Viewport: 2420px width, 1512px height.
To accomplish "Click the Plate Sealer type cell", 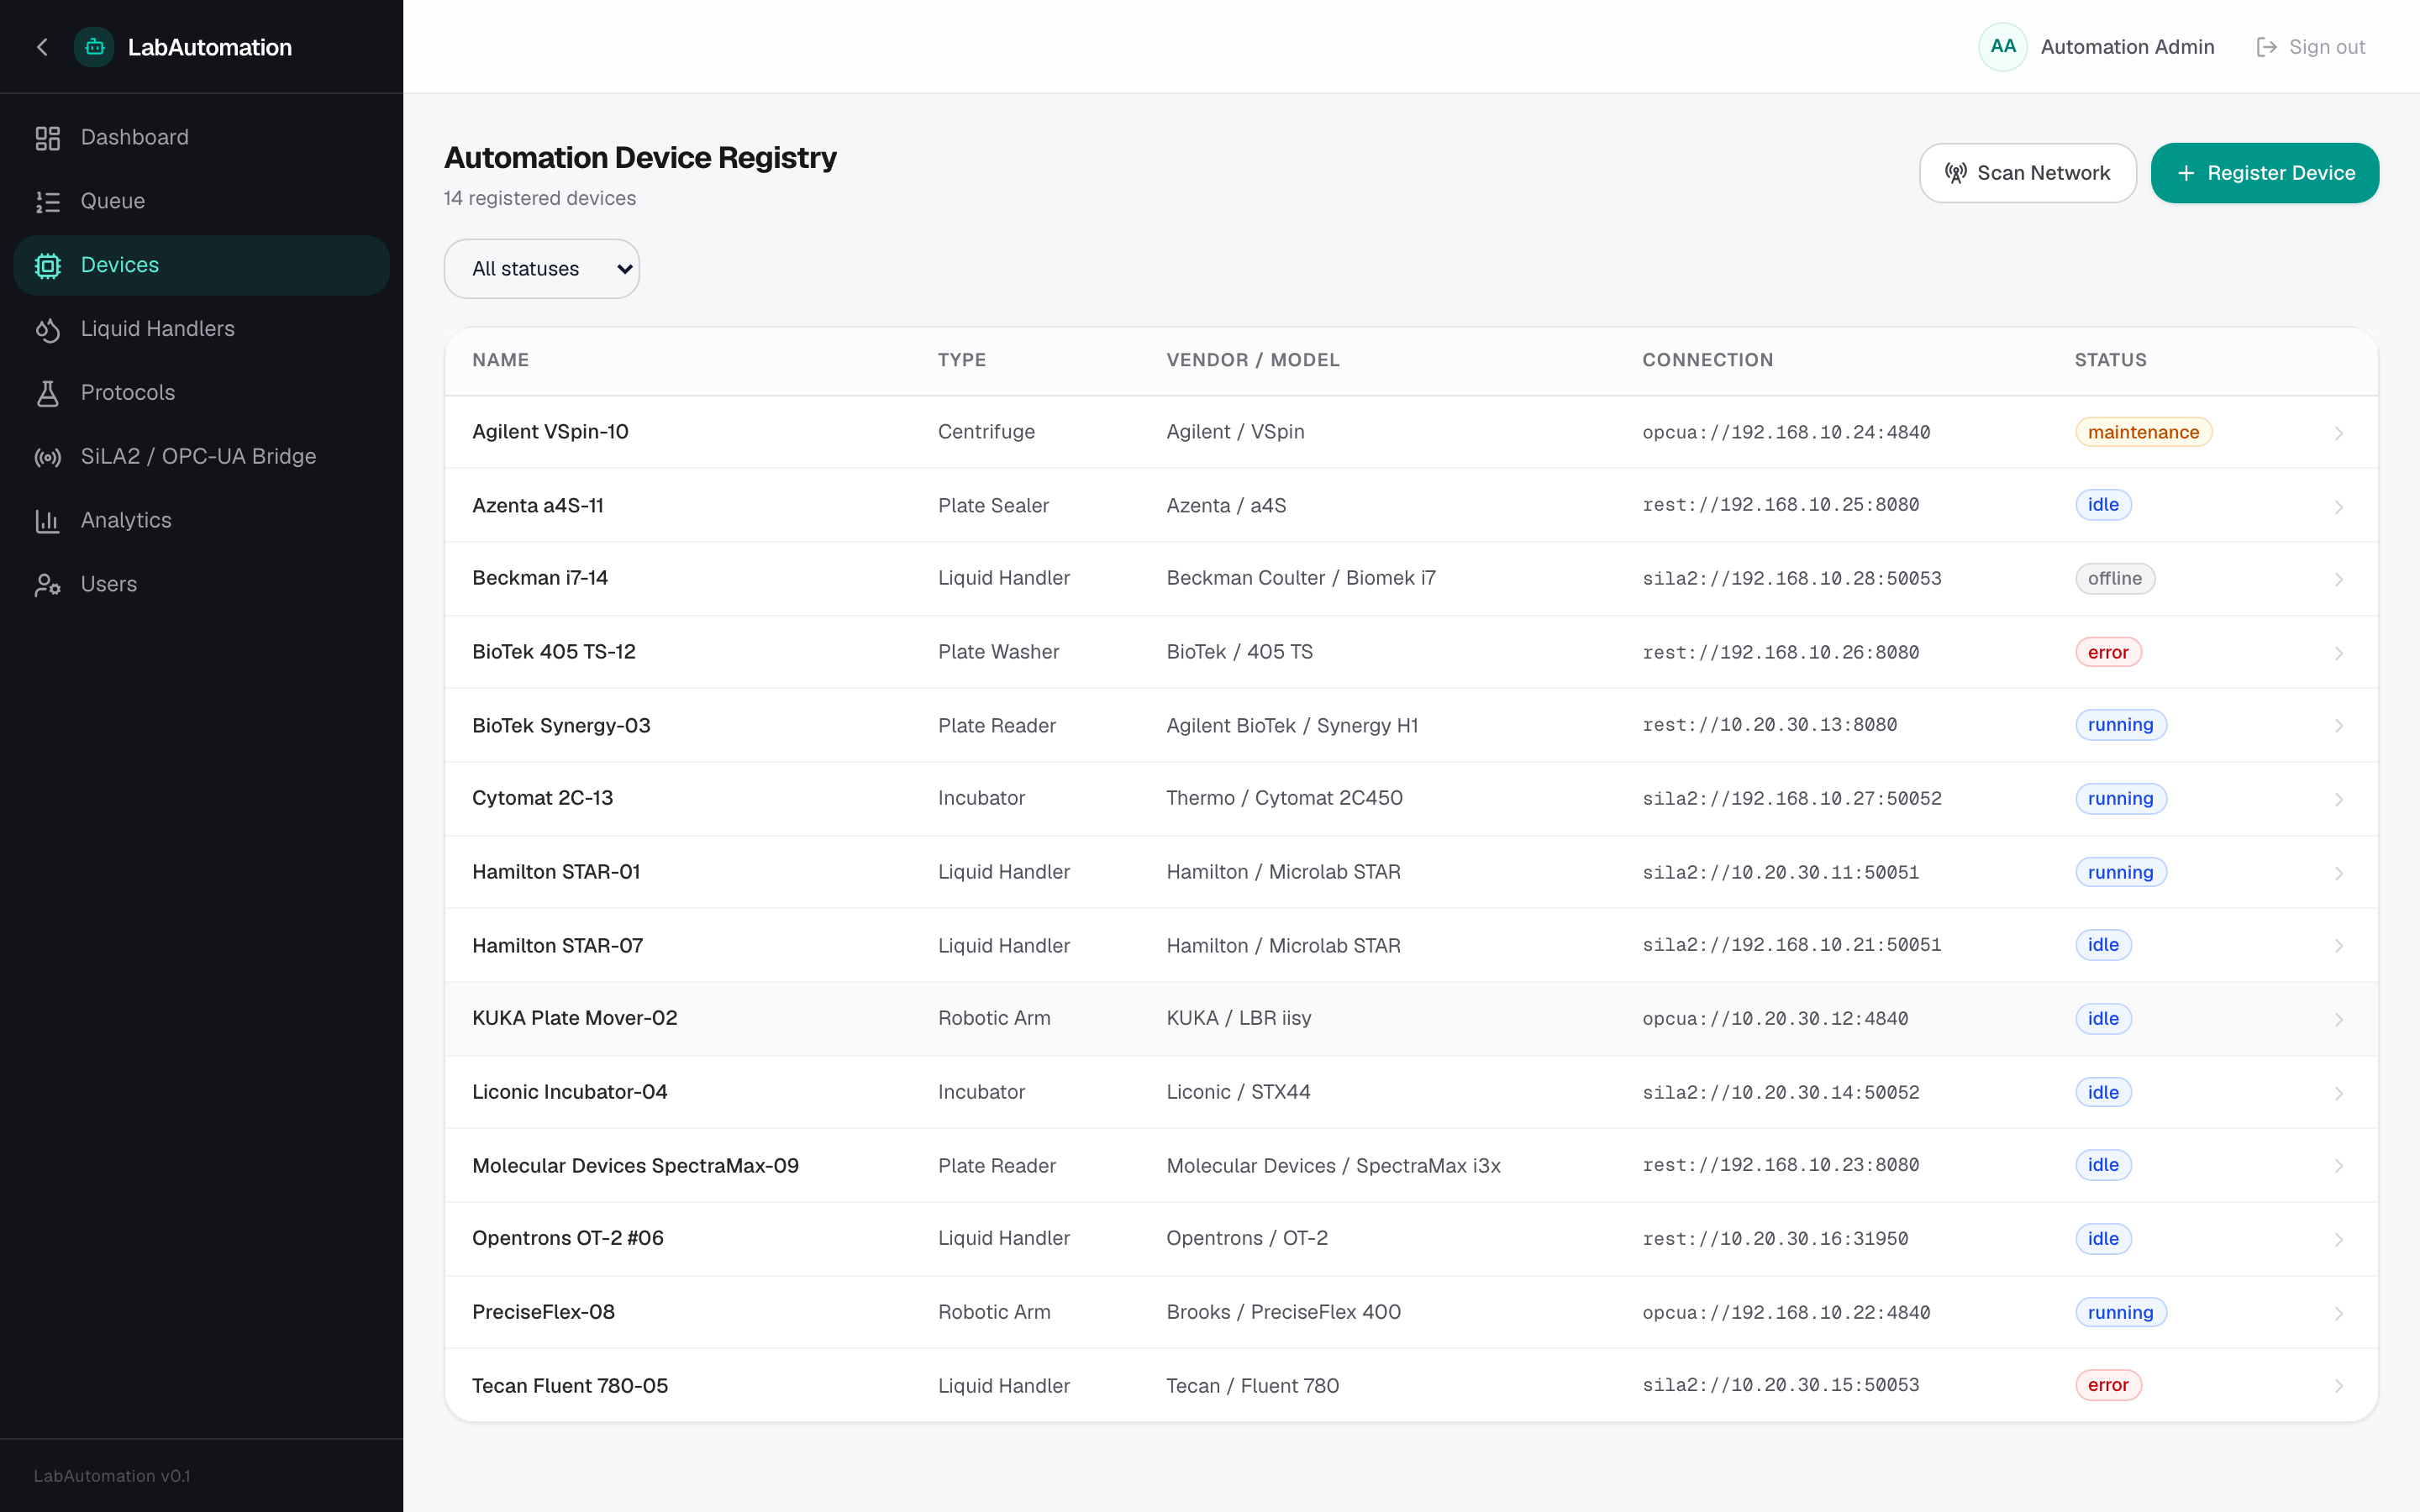I will click(x=993, y=506).
